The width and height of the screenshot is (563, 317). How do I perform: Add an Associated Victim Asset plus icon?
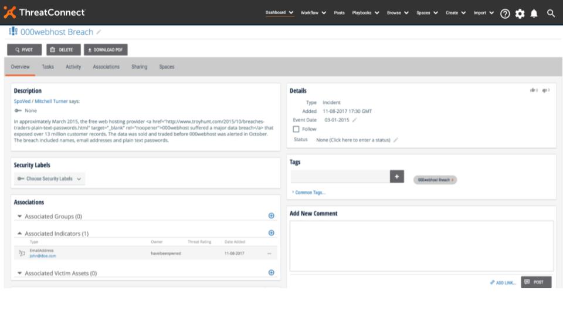tap(271, 272)
